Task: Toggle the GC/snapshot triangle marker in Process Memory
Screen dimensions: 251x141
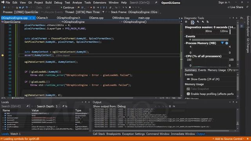Action: pos(222,43)
